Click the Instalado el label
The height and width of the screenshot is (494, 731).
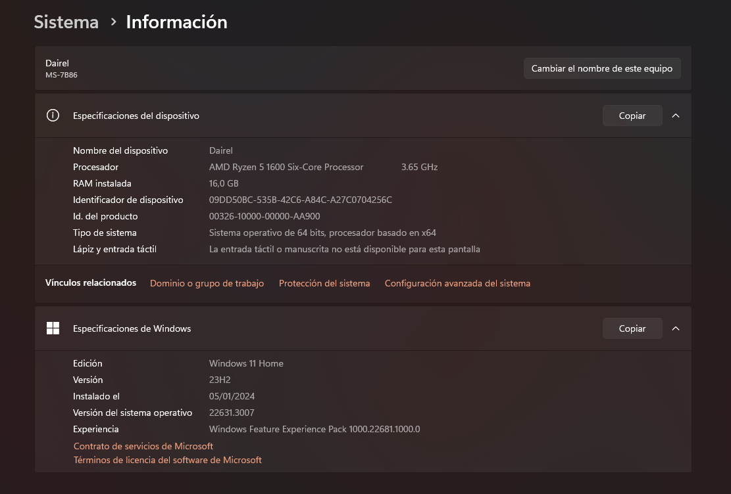click(96, 396)
